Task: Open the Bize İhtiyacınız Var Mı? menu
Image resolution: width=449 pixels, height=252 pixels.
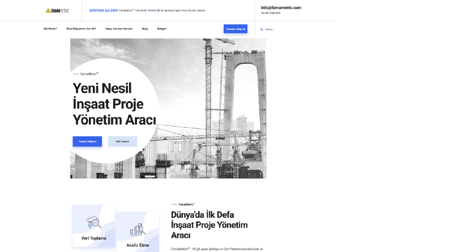Action: [x=82, y=29]
